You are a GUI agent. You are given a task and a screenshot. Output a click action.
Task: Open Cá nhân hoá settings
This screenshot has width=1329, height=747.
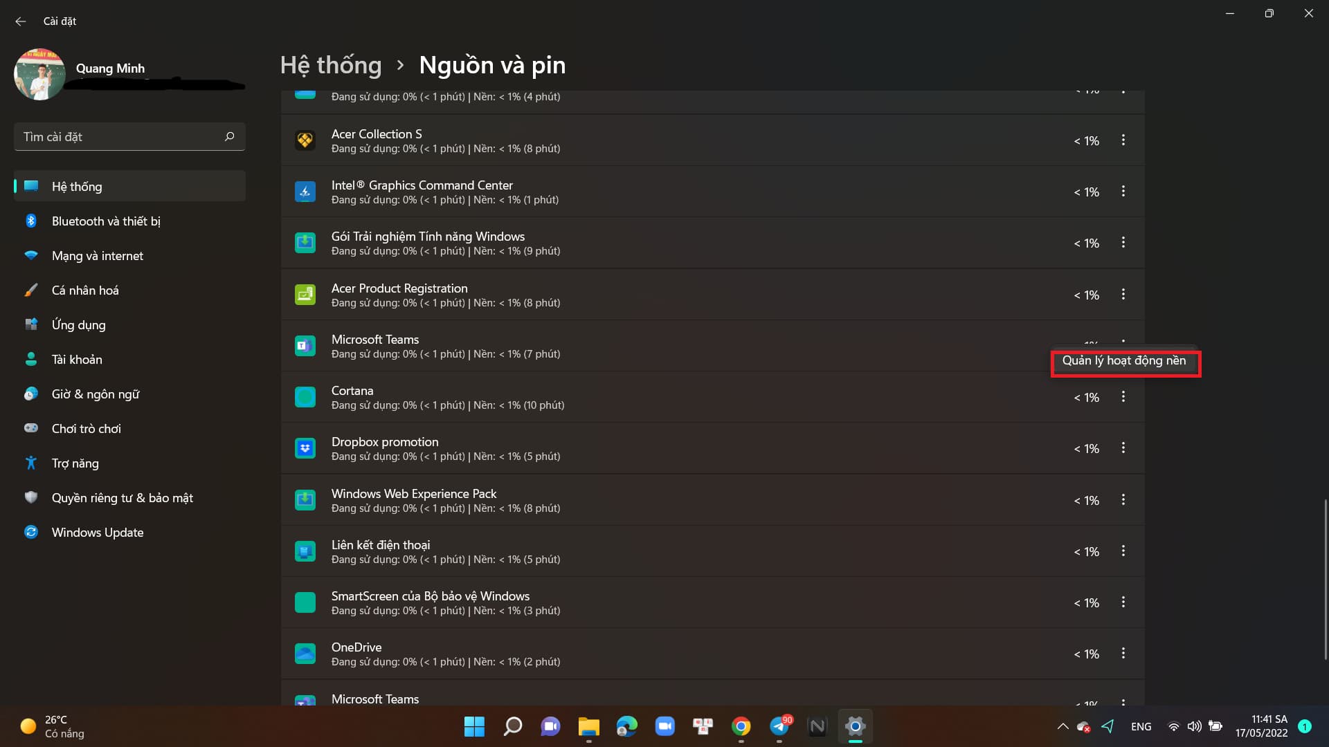coord(129,290)
